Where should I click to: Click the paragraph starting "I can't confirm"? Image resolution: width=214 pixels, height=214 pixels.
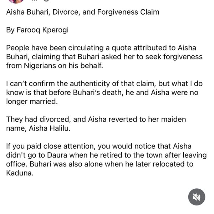[103, 92]
